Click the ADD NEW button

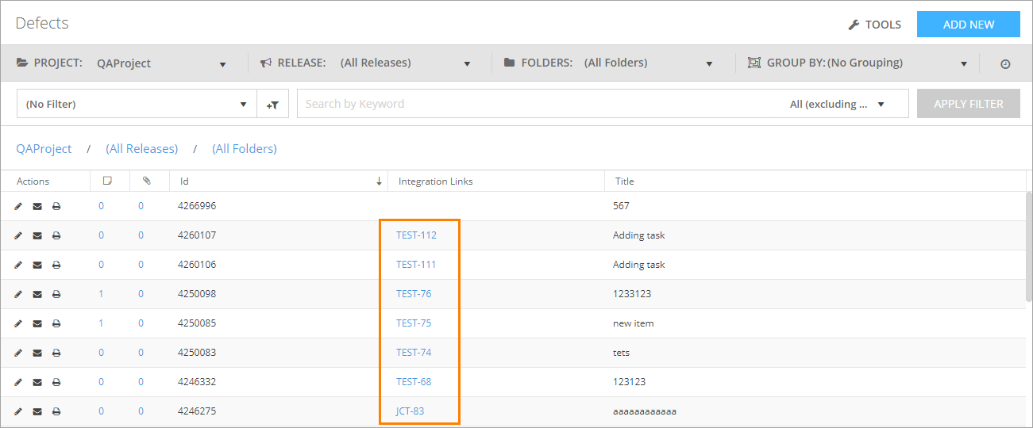(x=968, y=25)
